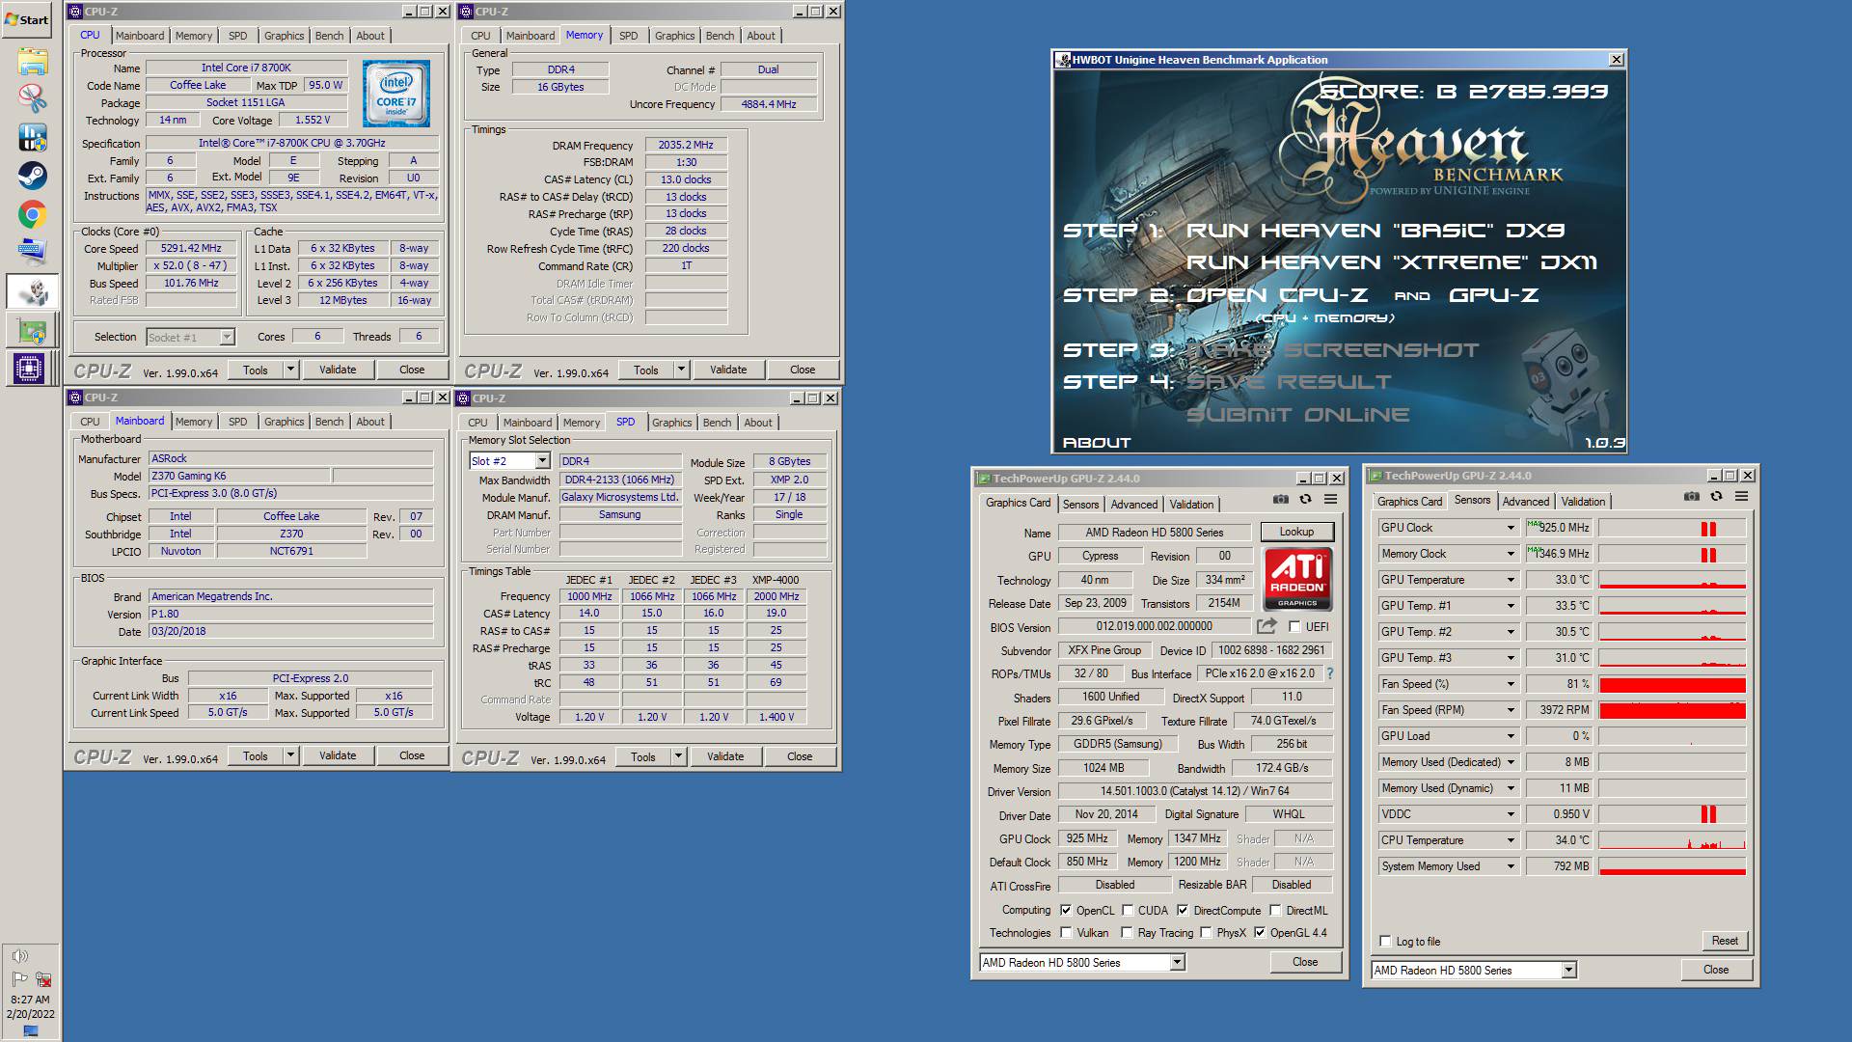Open card selector dropdown in GPU-Z Graphics Card window

pos(1177,963)
